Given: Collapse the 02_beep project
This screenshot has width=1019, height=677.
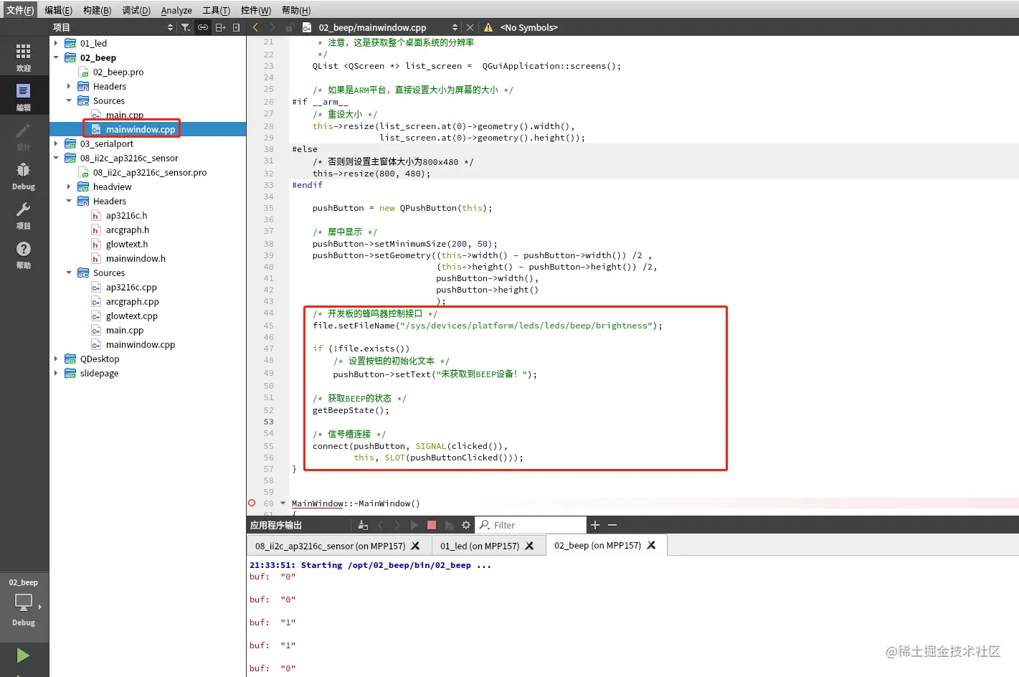Looking at the screenshot, I should tap(56, 57).
